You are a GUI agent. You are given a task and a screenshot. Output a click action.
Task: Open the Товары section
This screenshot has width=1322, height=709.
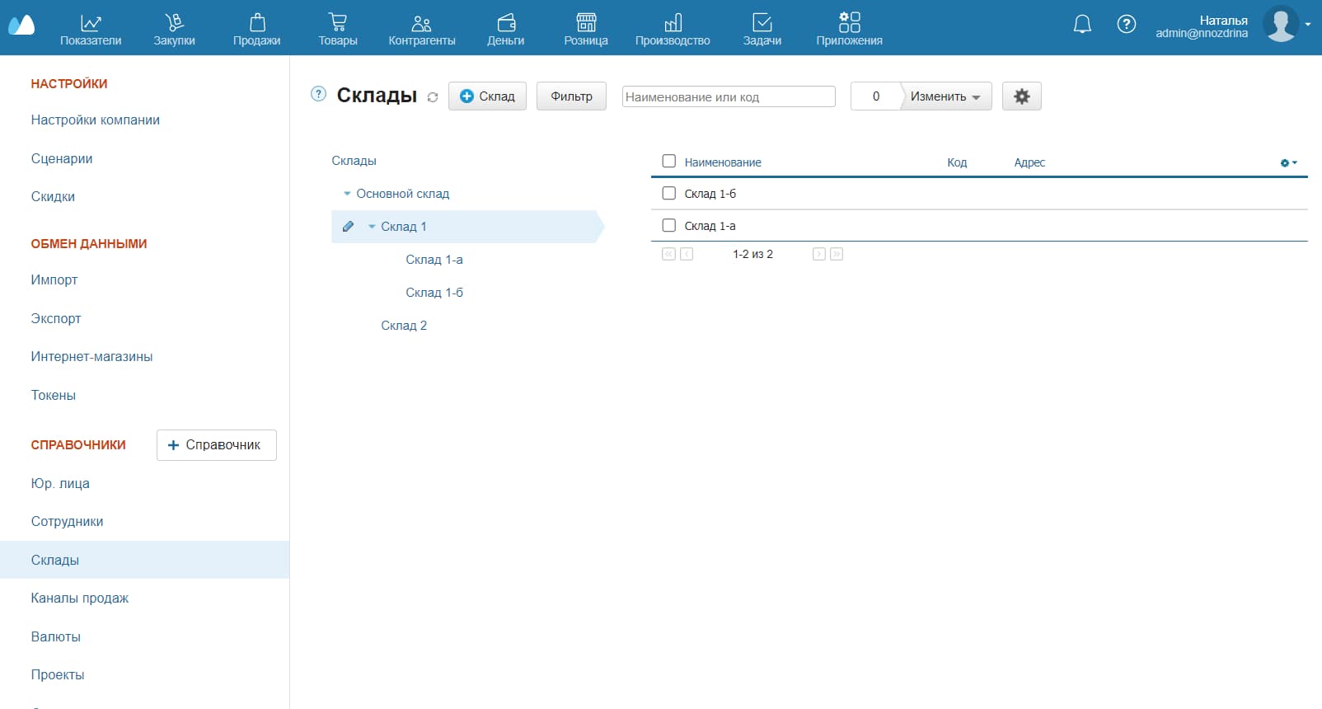tap(338, 29)
